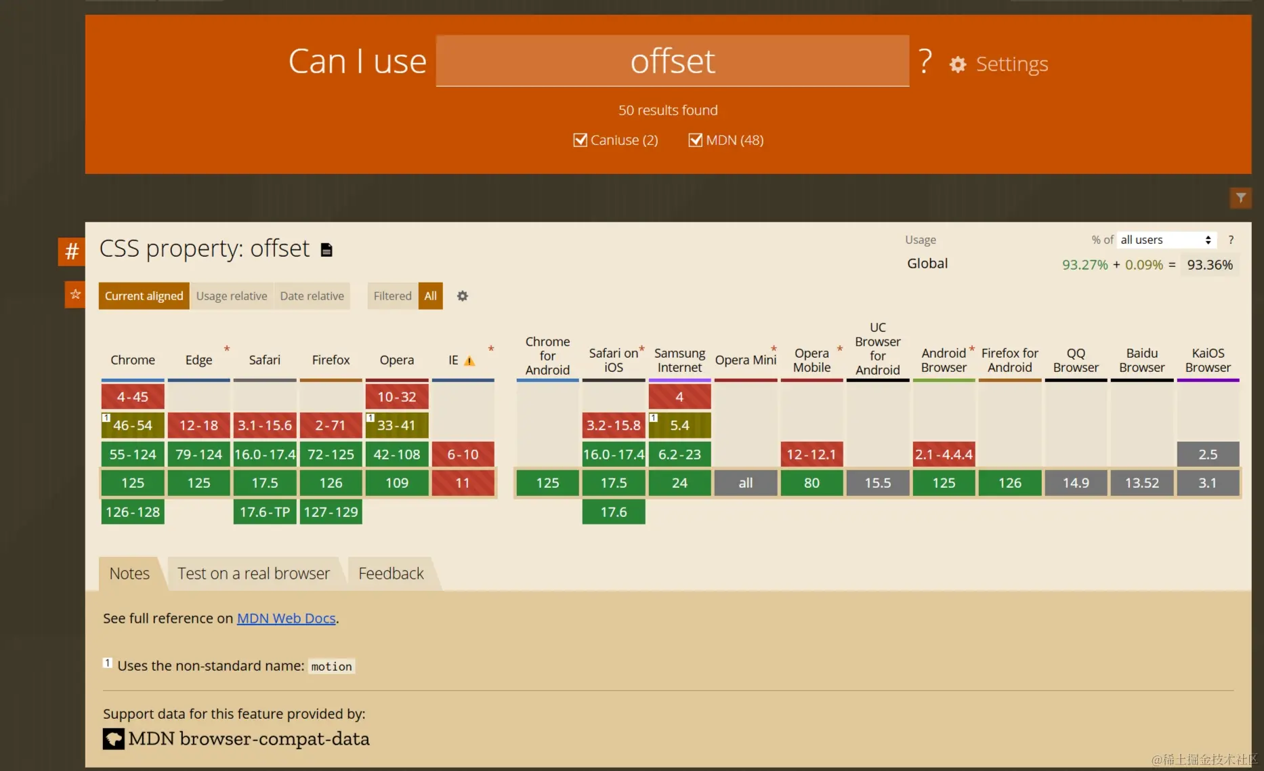Switch to the Feedback tab

pyautogui.click(x=391, y=574)
